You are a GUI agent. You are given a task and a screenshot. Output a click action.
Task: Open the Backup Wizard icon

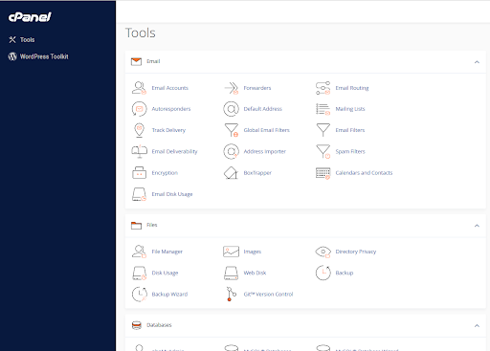140,294
